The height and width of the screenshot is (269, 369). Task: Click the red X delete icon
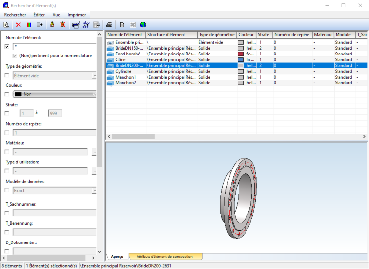(18, 25)
